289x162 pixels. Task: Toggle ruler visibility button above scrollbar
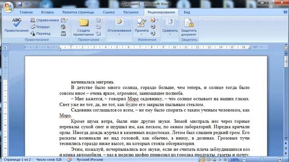(286, 47)
